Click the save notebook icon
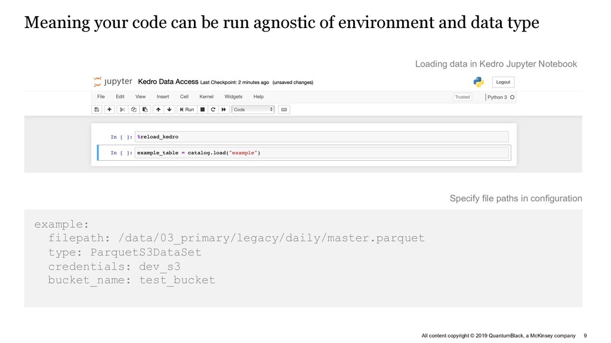The height and width of the screenshot is (343, 611). (97, 110)
